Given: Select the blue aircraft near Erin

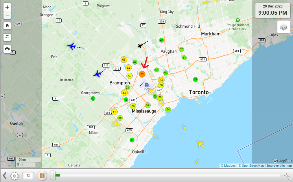Looking at the screenshot, I should tap(71, 46).
